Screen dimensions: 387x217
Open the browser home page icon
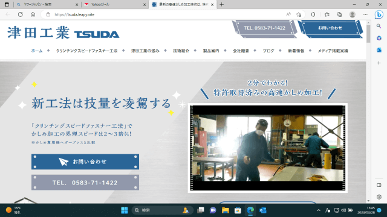tap(33, 14)
